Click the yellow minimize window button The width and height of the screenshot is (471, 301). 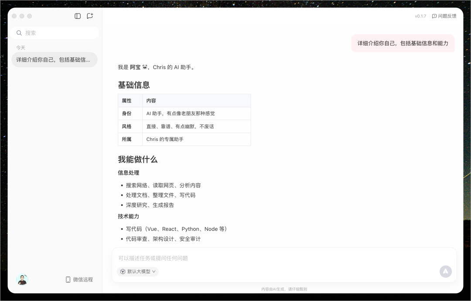click(22, 16)
